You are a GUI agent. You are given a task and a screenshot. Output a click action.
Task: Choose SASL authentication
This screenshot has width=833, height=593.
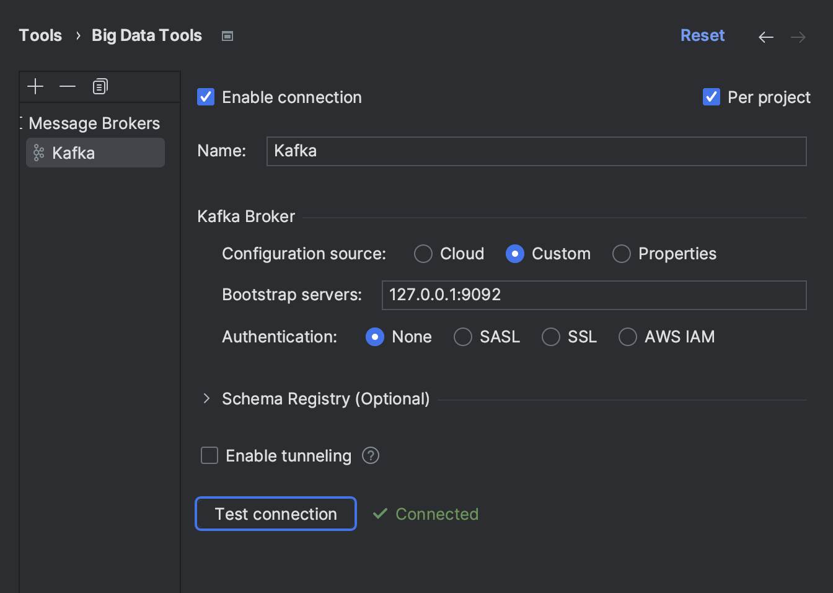(463, 337)
